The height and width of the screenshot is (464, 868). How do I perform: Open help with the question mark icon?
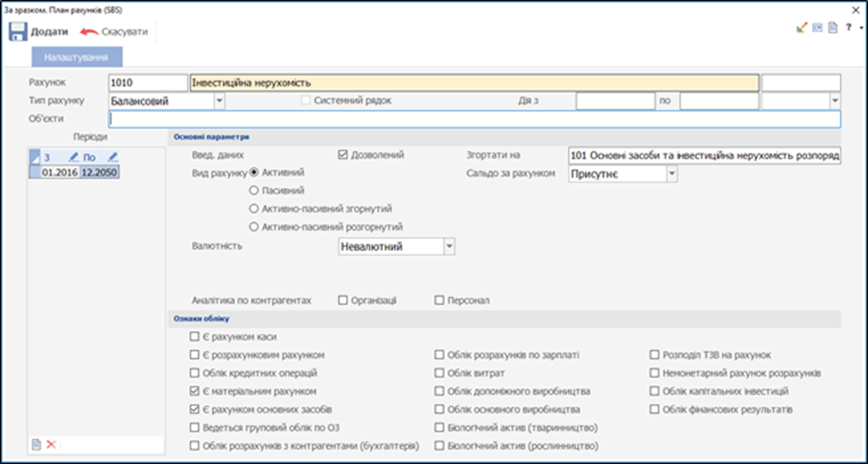tap(848, 27)
